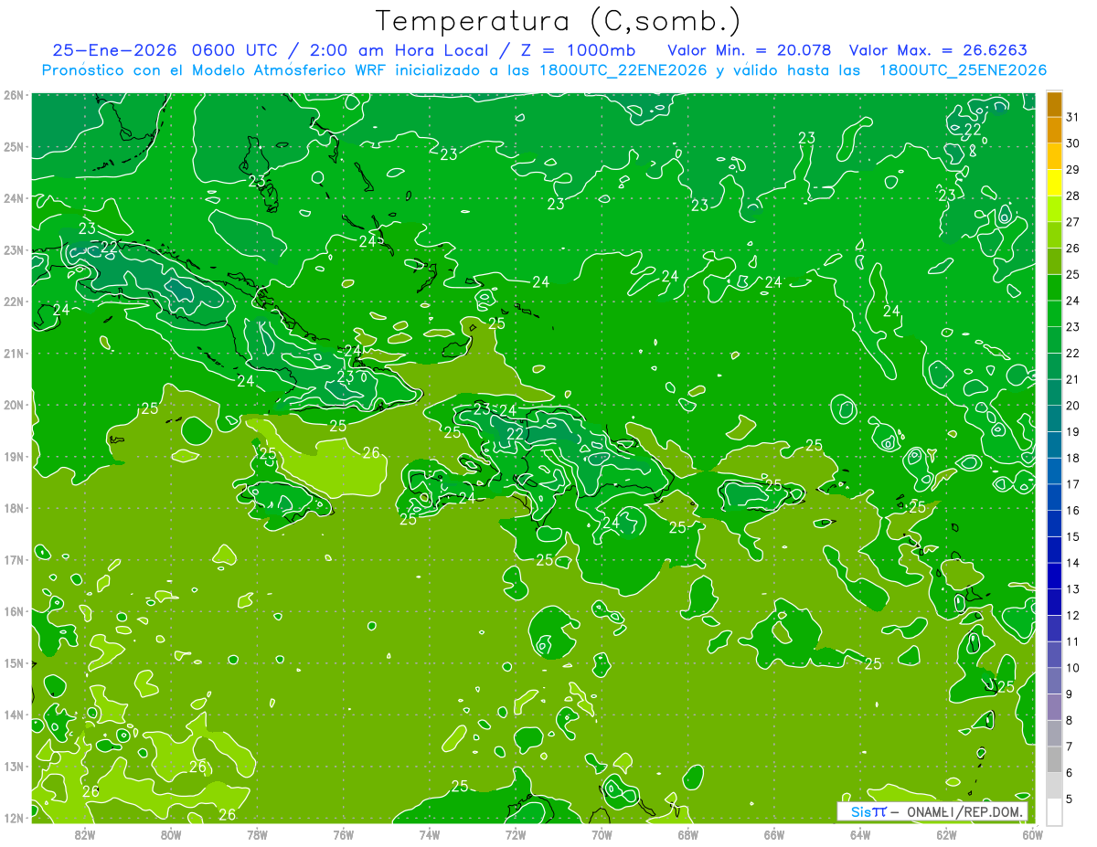Click the legend value "20"
This screenshot has height=847, width=1097.
click(1072, 405)
